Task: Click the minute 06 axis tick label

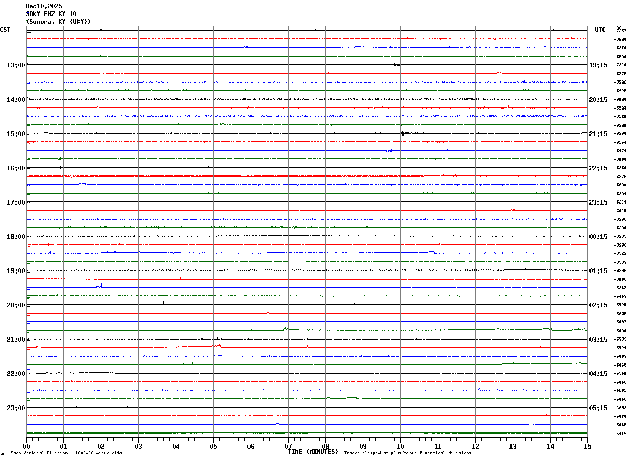Action: click(251, 446)
